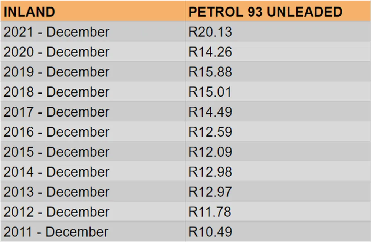
Task: Select the R20.13 price cell
Action: (x=278, y=32)
